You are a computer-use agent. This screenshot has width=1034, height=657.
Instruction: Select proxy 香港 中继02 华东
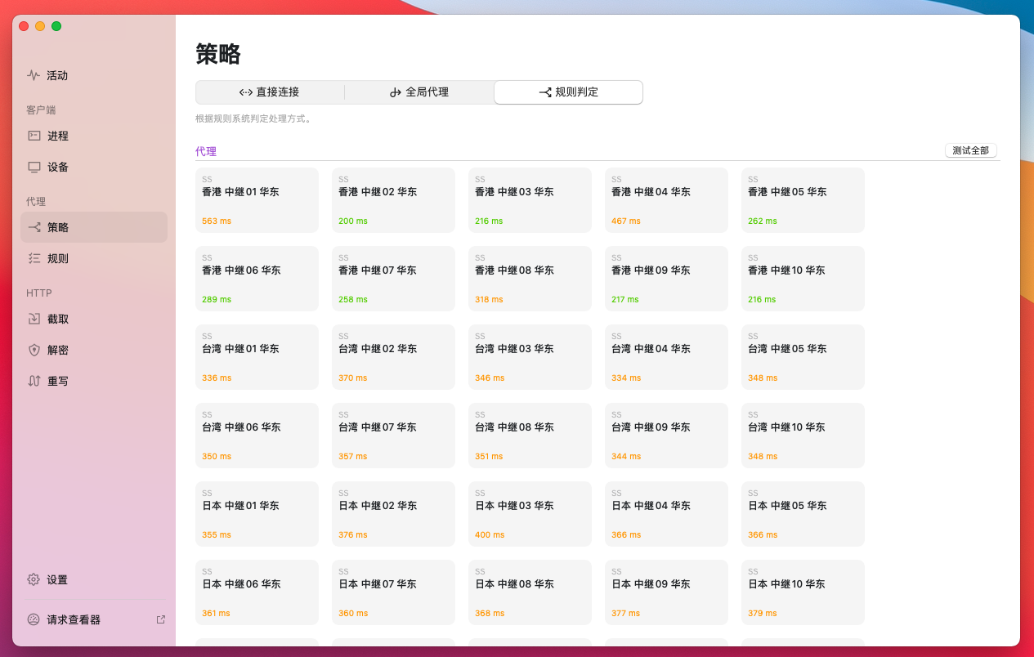(x=393, y=200)
